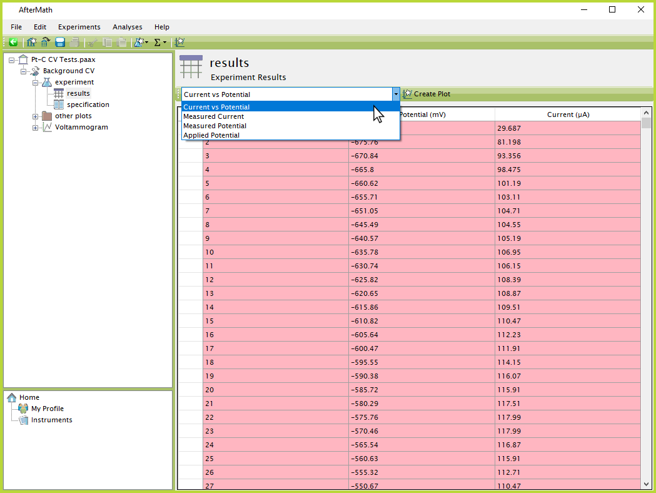Click the table scrollbar down arrow
This screenshot has width=656, height=493.
tap(646, 484)
